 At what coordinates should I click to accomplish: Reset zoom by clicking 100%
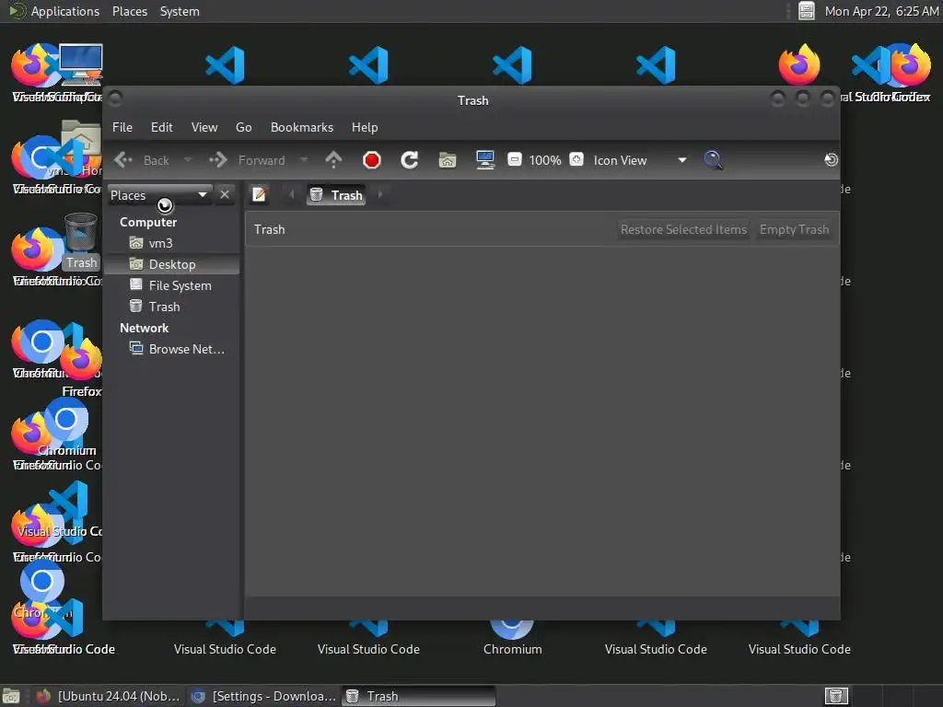545,160
